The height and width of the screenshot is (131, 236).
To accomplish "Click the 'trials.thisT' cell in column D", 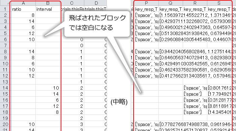I will tap(95, 9).
